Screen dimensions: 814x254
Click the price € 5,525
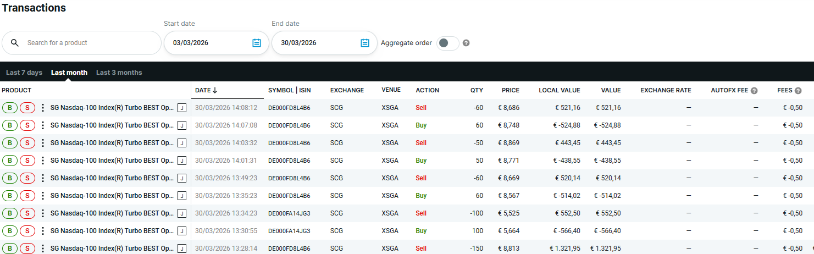tap(508, 213)
